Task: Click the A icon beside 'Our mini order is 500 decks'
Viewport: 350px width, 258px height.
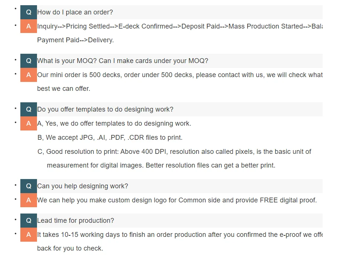Action: (28, 75)
